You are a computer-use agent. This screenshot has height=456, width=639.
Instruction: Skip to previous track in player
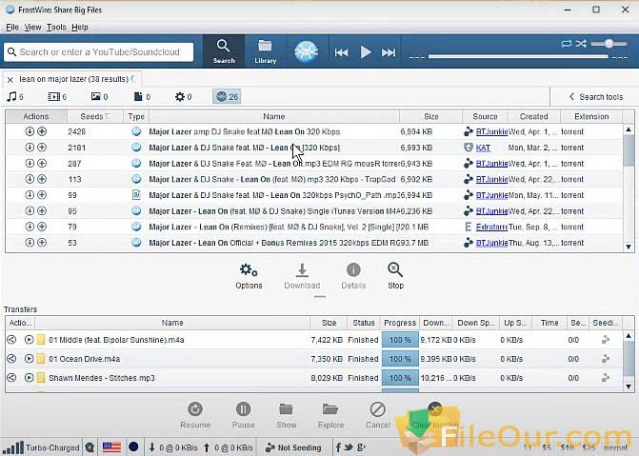click(x=341, y=52)
